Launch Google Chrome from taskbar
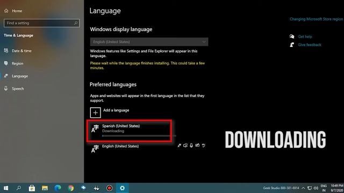This screenshot has width=344, height=193. pyautogui.click(x=70, y=188)
